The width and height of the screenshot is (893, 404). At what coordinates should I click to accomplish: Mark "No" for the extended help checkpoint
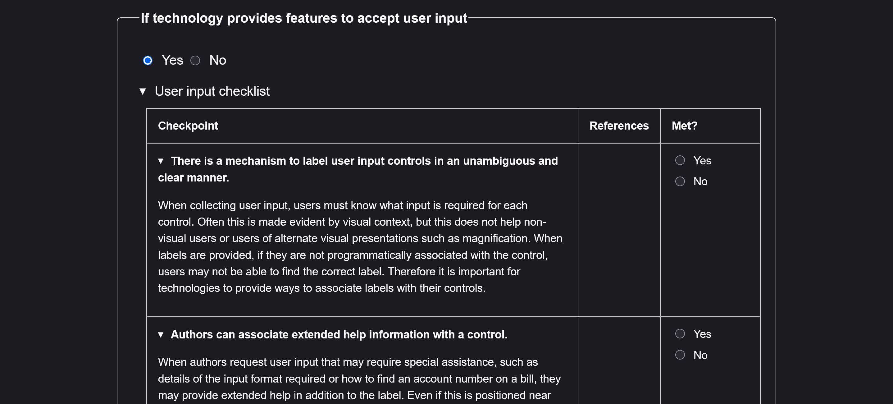click(680, 354)
